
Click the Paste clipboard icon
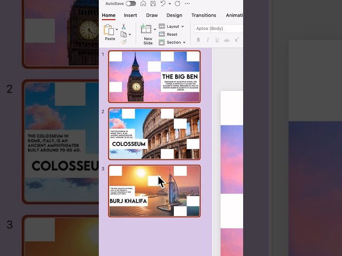pos(109,30)
